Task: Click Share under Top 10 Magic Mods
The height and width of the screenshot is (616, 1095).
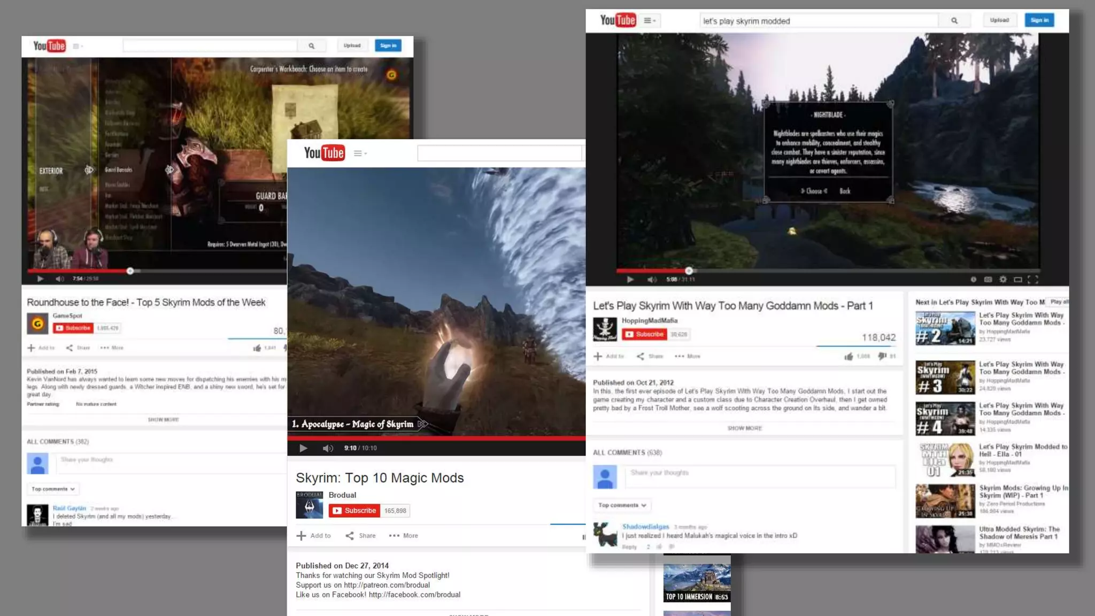Action: [361, 536]
